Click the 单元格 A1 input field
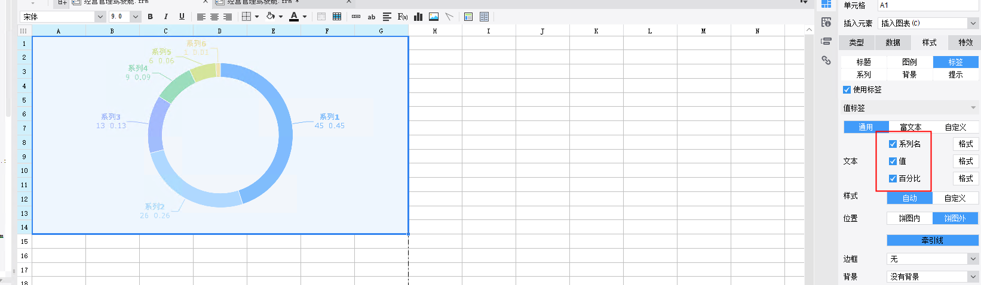Viewport: 981px width, 285px height. pos(929,5)
